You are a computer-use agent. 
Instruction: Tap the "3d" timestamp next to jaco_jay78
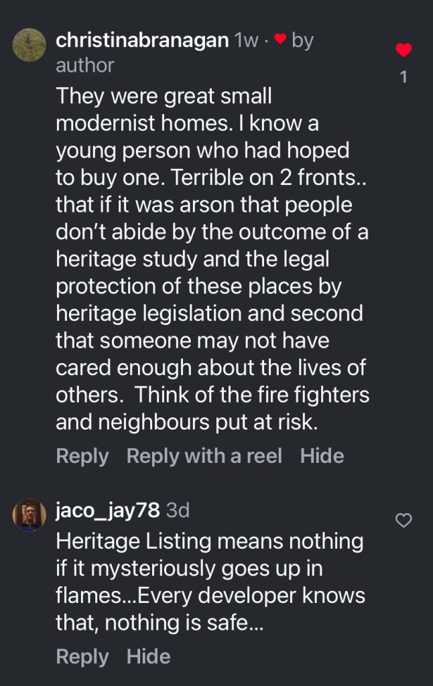178,510
